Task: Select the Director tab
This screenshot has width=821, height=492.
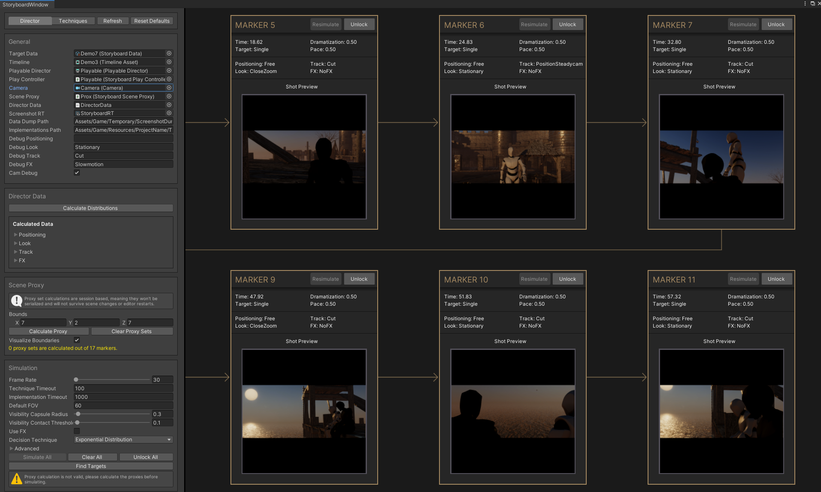Action: tap(30, 21)
